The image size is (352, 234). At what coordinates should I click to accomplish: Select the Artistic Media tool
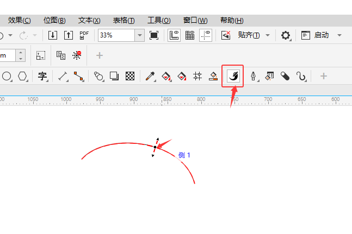(x=233, y=76)
